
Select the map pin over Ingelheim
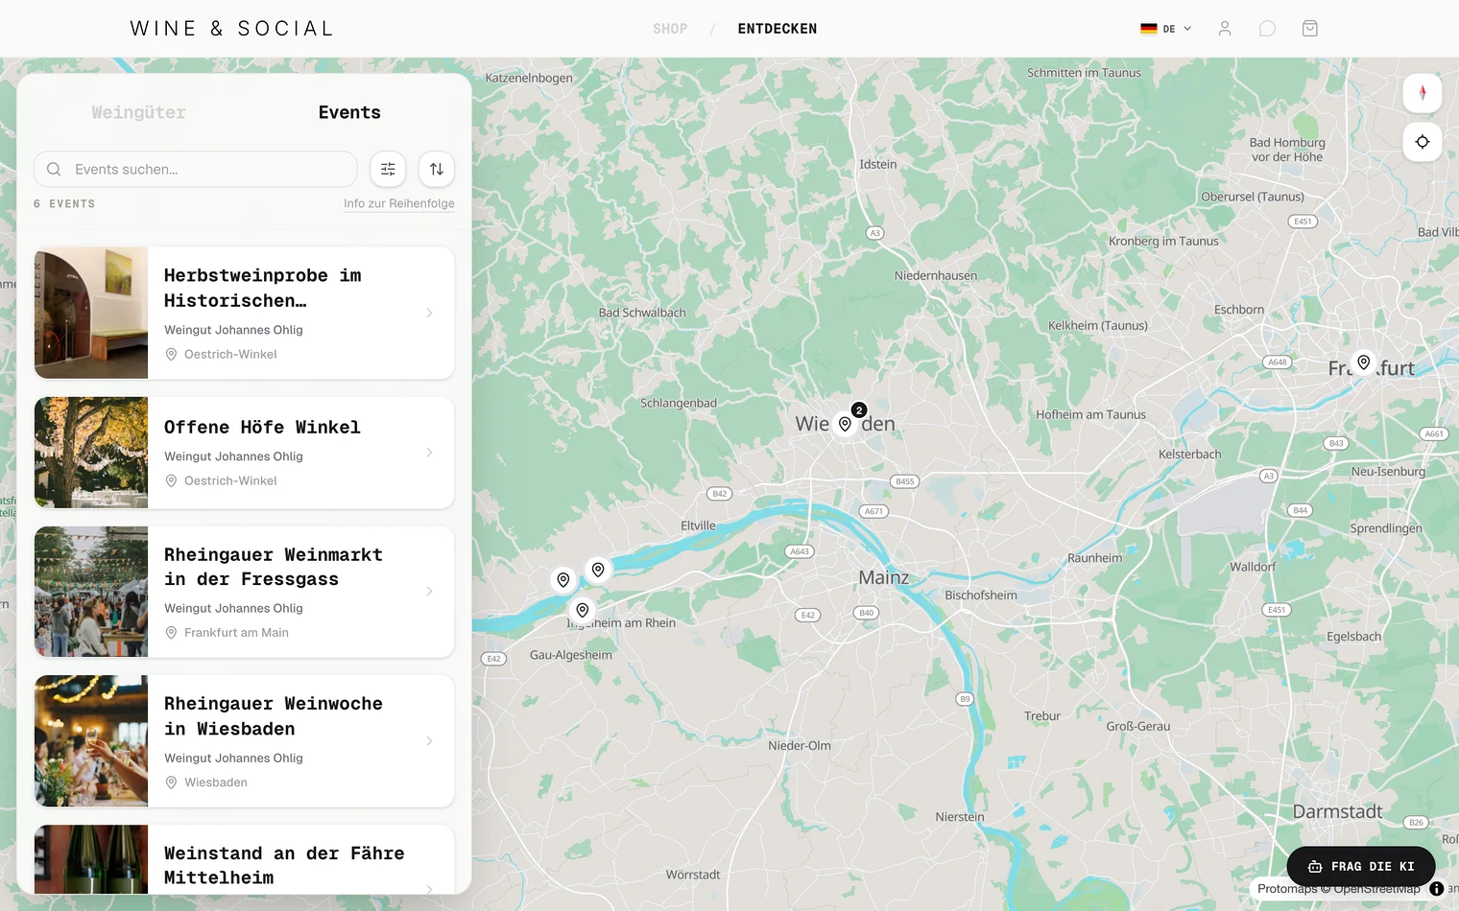click(583, 610)
